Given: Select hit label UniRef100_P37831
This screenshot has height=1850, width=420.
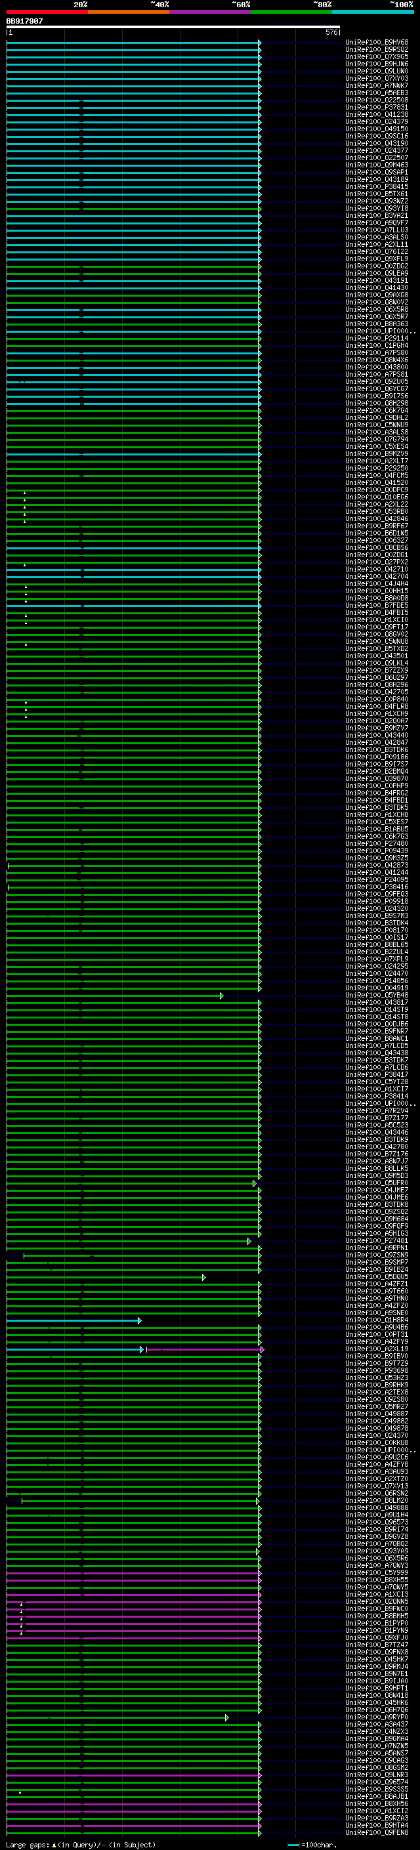Looking at the screenshot, I should 376,107.
